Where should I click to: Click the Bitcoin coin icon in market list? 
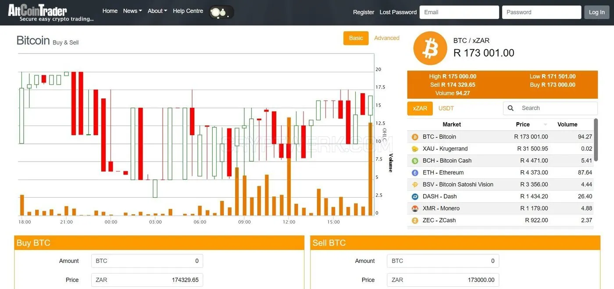click(x=415, y=137)
